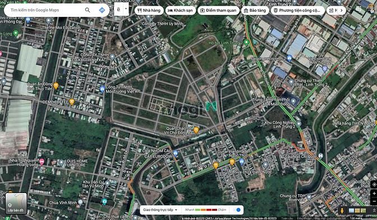Click Công Ty TNHH Môi Trường Việt A pin
Screen dimensions: 377x220
pyautogui.click(x=102, y=89)
